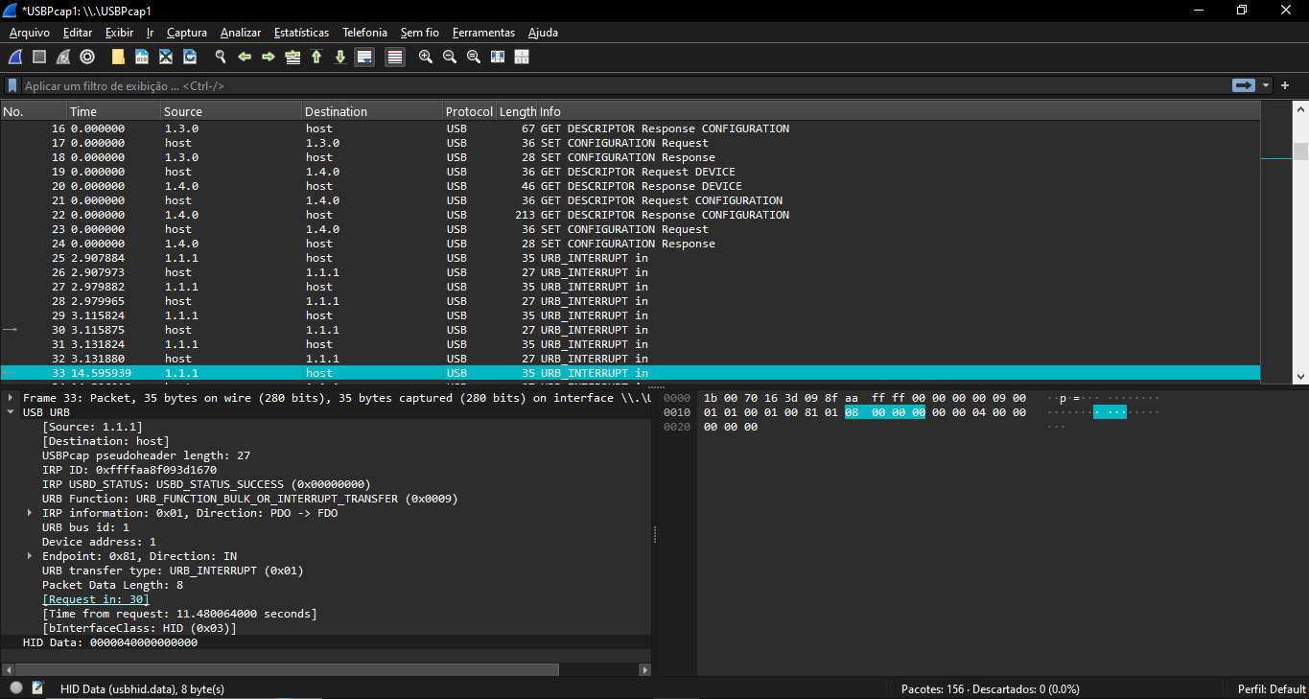Zoom out on packet text

(x=450, y=57)
